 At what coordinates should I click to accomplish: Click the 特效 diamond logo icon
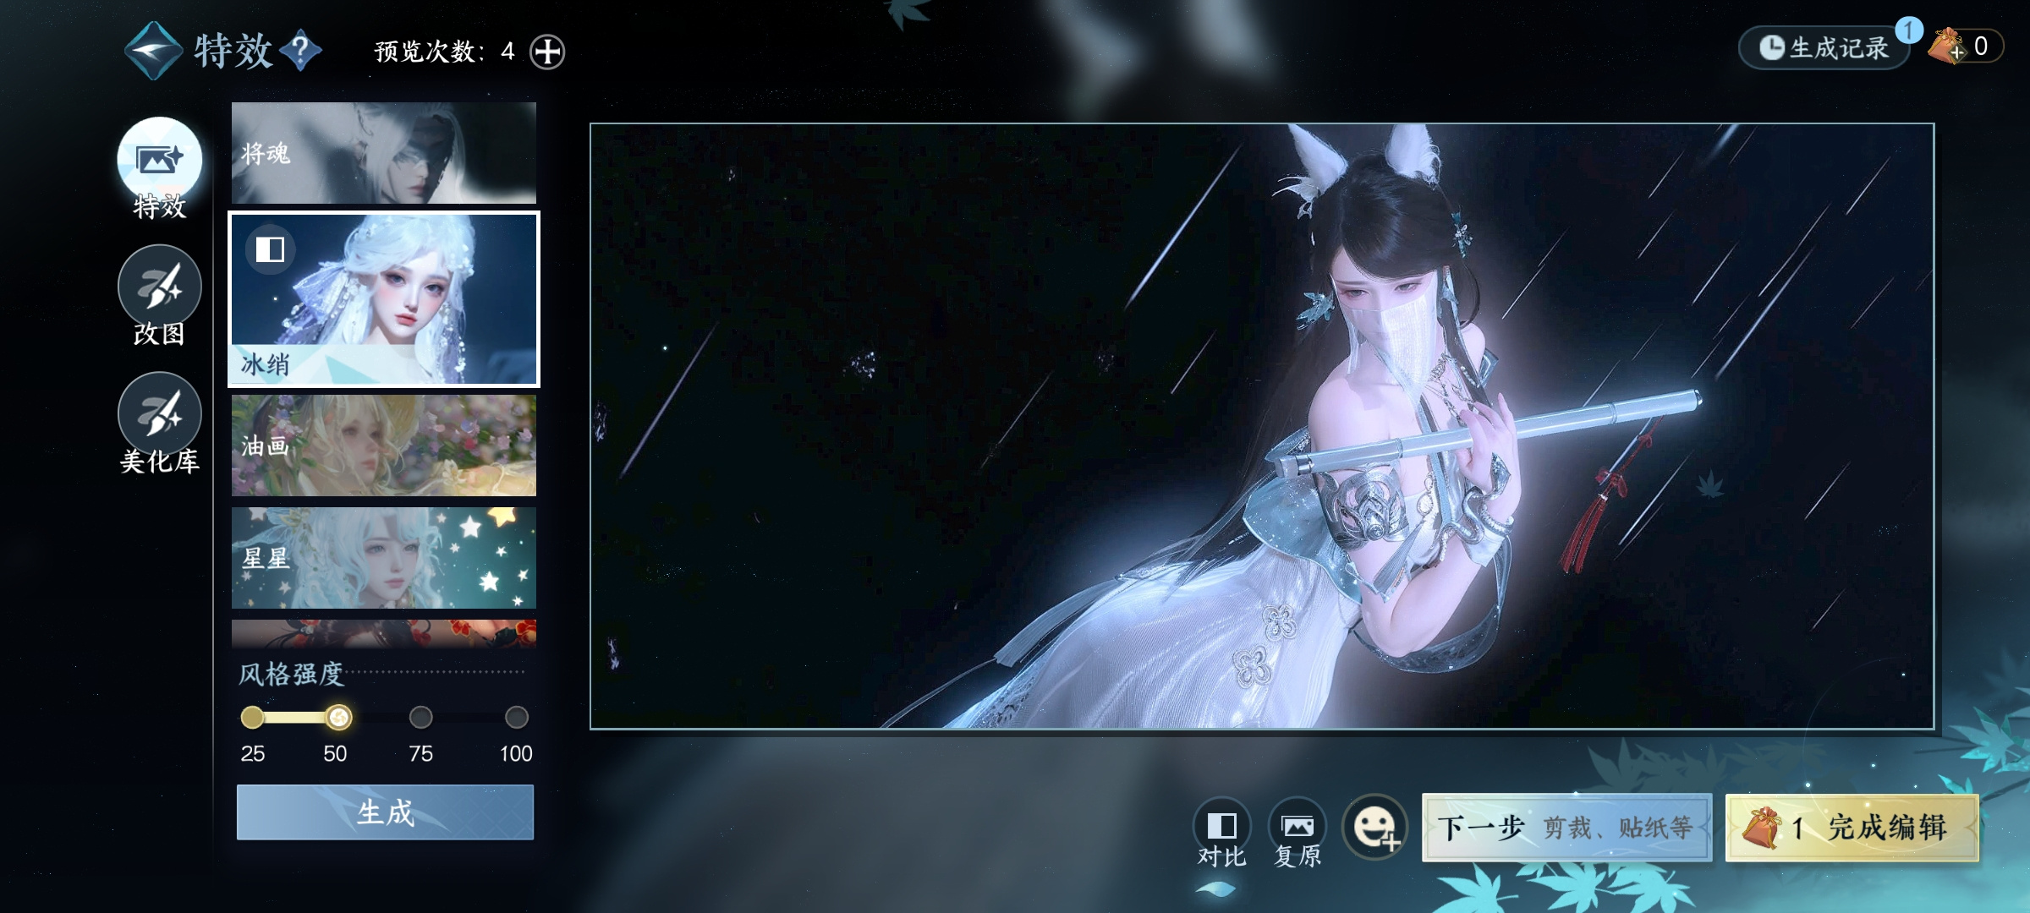(153, 51)
